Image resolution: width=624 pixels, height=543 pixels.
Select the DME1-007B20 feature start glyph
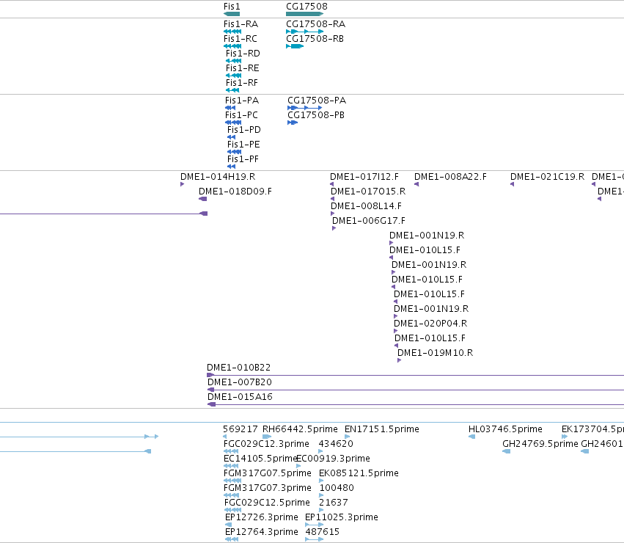tap(211, 390)
